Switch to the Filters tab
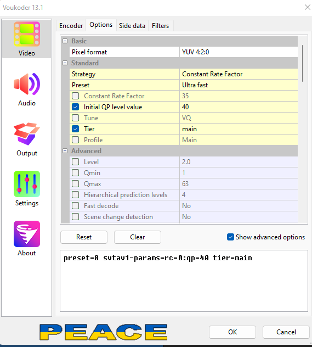 161,26
